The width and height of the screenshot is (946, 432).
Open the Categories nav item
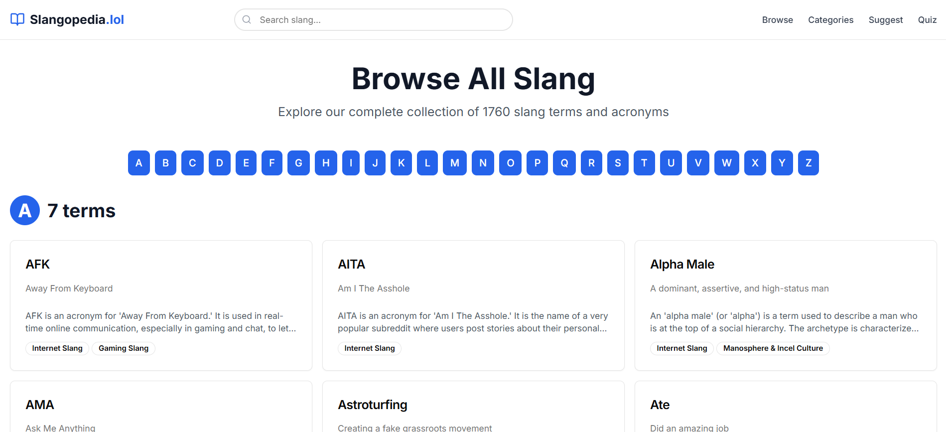(x=830, y=20)
